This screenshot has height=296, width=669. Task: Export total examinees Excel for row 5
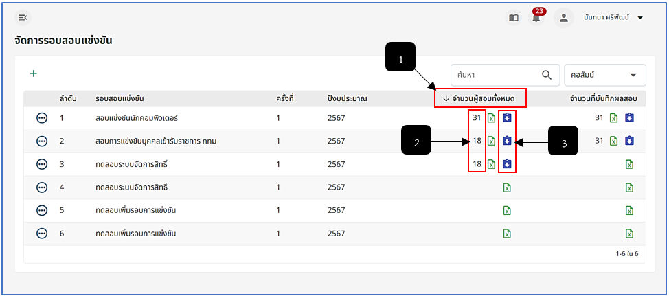point(506,210)
